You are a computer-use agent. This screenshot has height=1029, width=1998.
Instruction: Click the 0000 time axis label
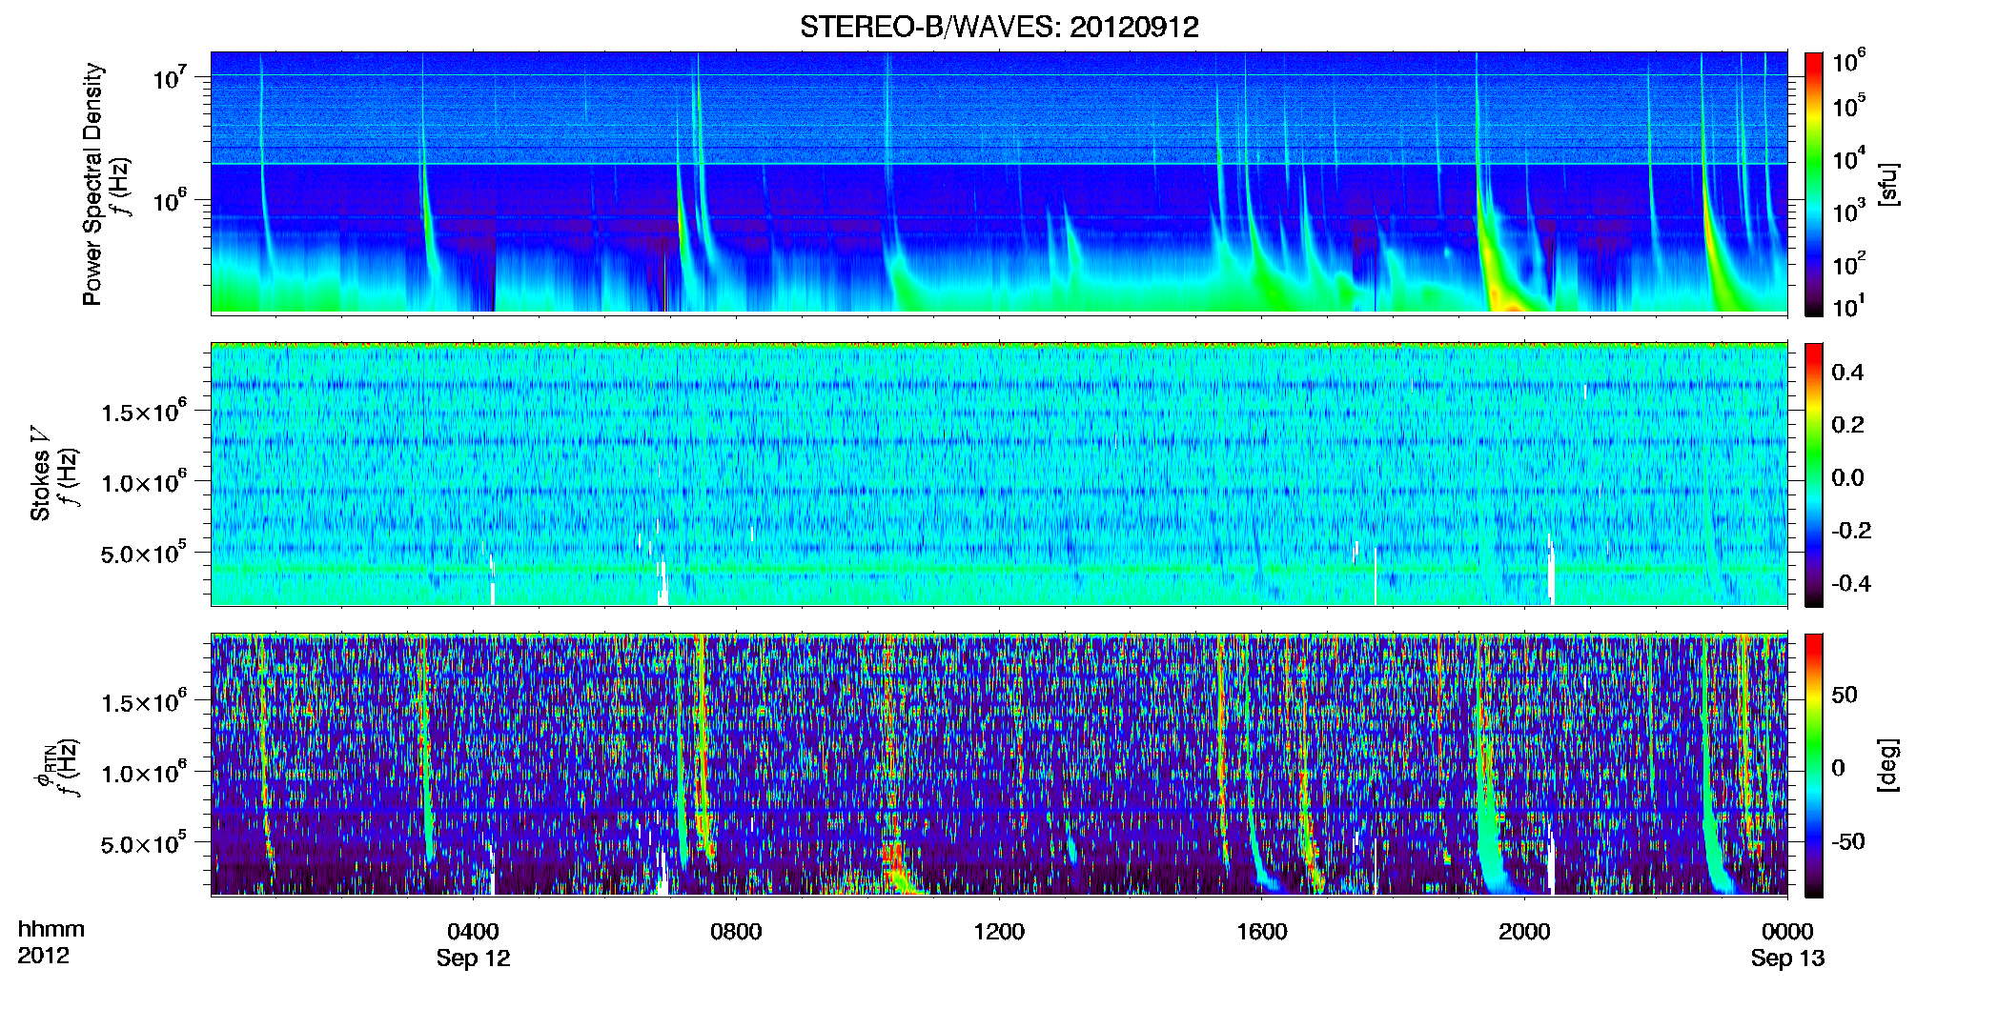pos(1787,932)
